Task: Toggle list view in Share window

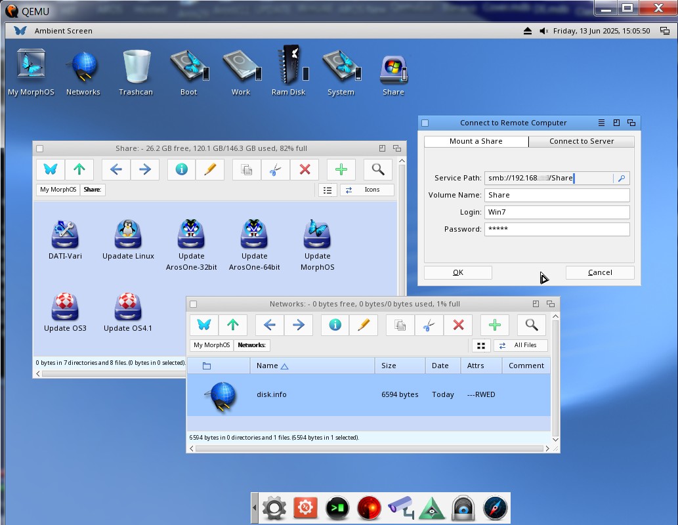Action: pos(328,190)
